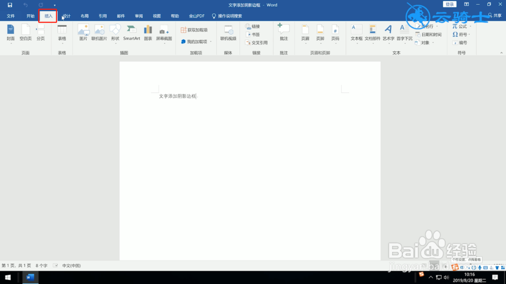
Task: Open the 文件 menu
Action: pyautogui.click(x=11, y=16)
